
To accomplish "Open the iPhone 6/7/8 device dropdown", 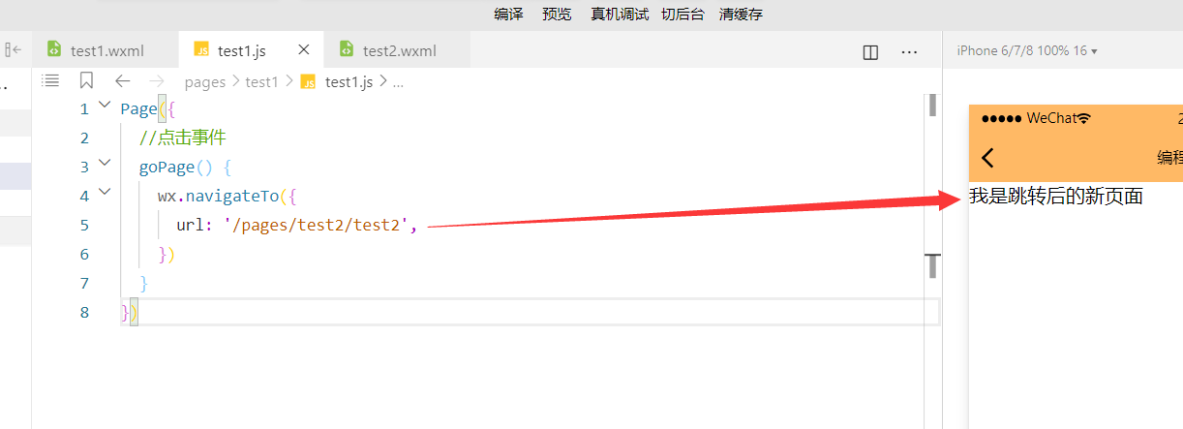I will pos(1027,51).
